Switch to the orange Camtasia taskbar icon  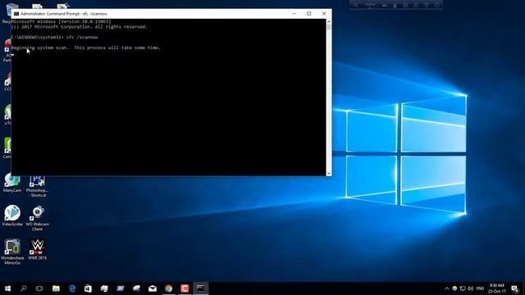[x=185, y=288]
